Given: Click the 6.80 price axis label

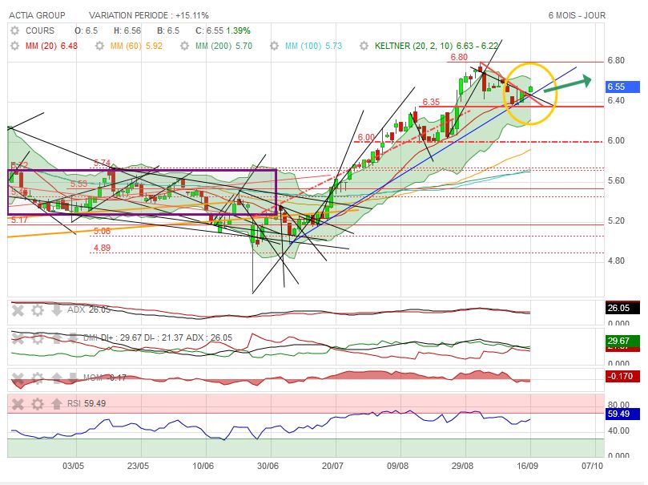Looking at the screenshot, I should pyautogui.click(x=616, y=61).
